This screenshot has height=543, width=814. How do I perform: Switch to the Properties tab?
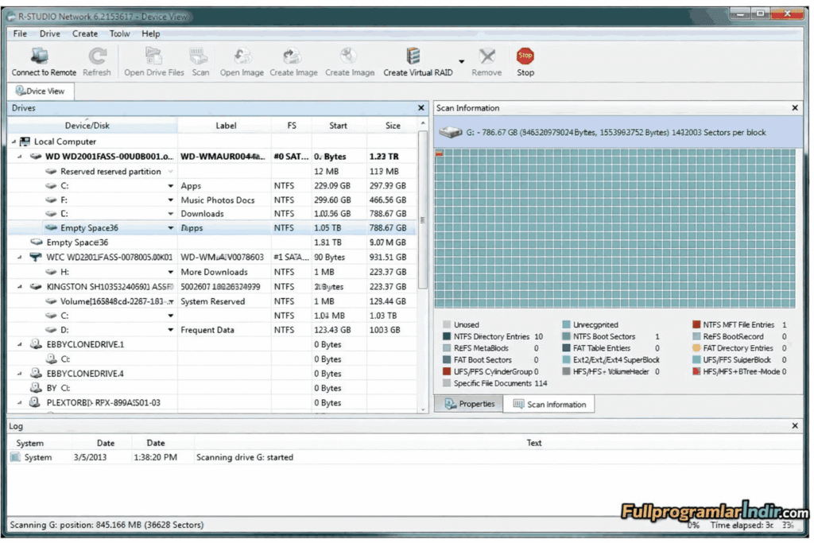click(x=470, y=404)
